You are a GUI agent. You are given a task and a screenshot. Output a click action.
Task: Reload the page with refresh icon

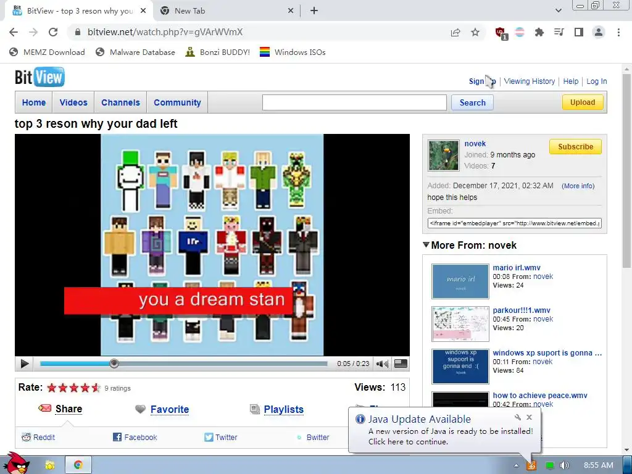[x=53, y=32]
